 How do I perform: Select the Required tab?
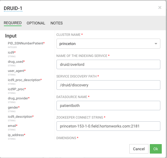(13, 23)
